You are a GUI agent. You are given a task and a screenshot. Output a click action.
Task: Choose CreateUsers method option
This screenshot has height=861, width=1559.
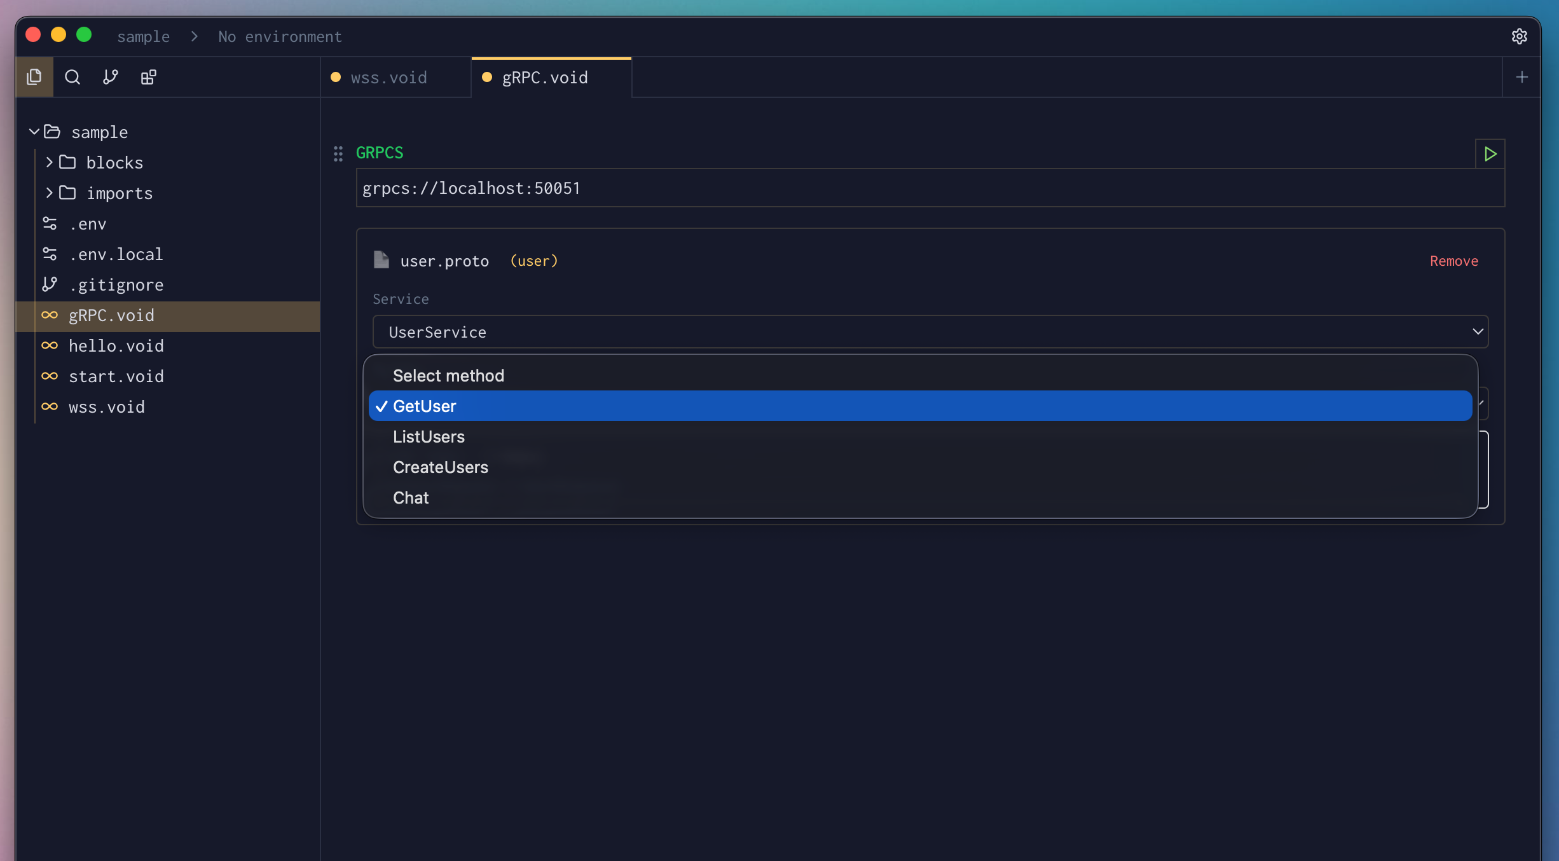click(x=441, y=467)
